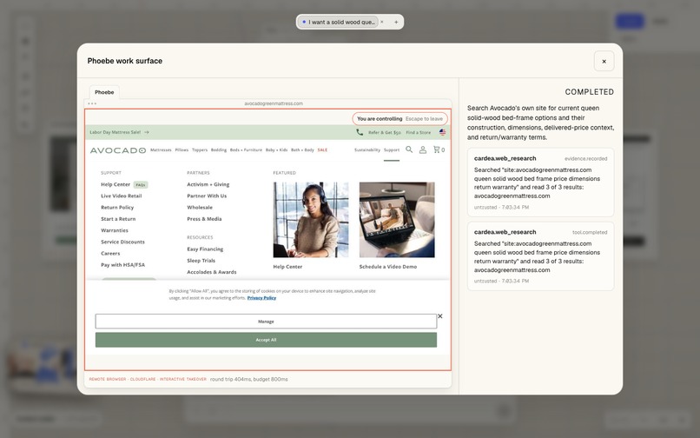Click the Careers link
Screen dimensions: 700x438
click(110, 254)
